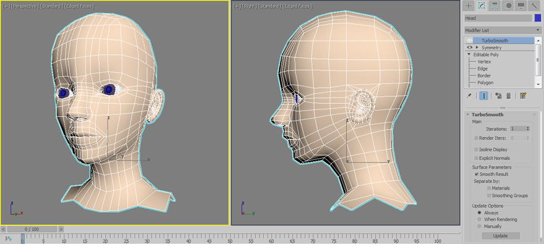Toggle Symmetry modifier eye visibility
Screen dimensions: 544x244
[470, 48]
